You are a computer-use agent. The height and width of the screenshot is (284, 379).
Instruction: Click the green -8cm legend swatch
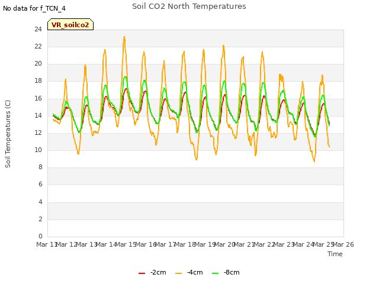[x=215, y=273]
